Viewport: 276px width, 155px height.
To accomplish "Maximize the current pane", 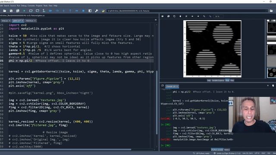I will [x=90, y=11].
